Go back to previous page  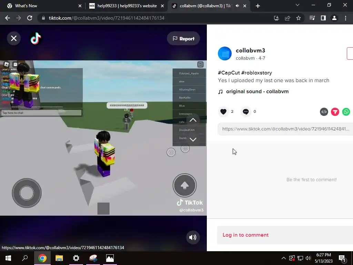point(8,18)
